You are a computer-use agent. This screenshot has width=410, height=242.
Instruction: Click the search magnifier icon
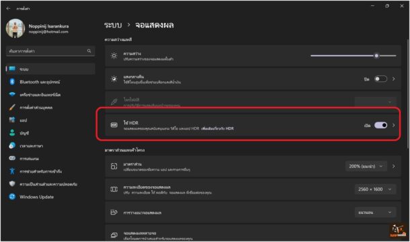89,51
